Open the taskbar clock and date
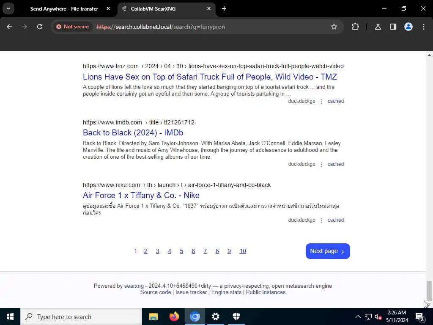Screen dimensions: 433x325 [397, 317]
